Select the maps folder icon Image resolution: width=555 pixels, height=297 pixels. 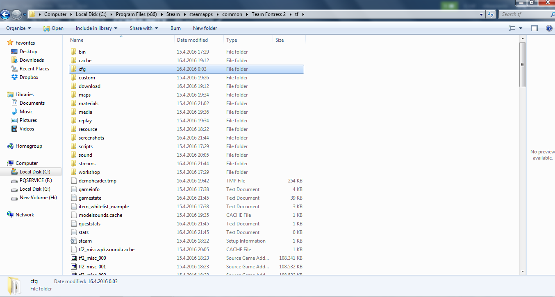73,95
